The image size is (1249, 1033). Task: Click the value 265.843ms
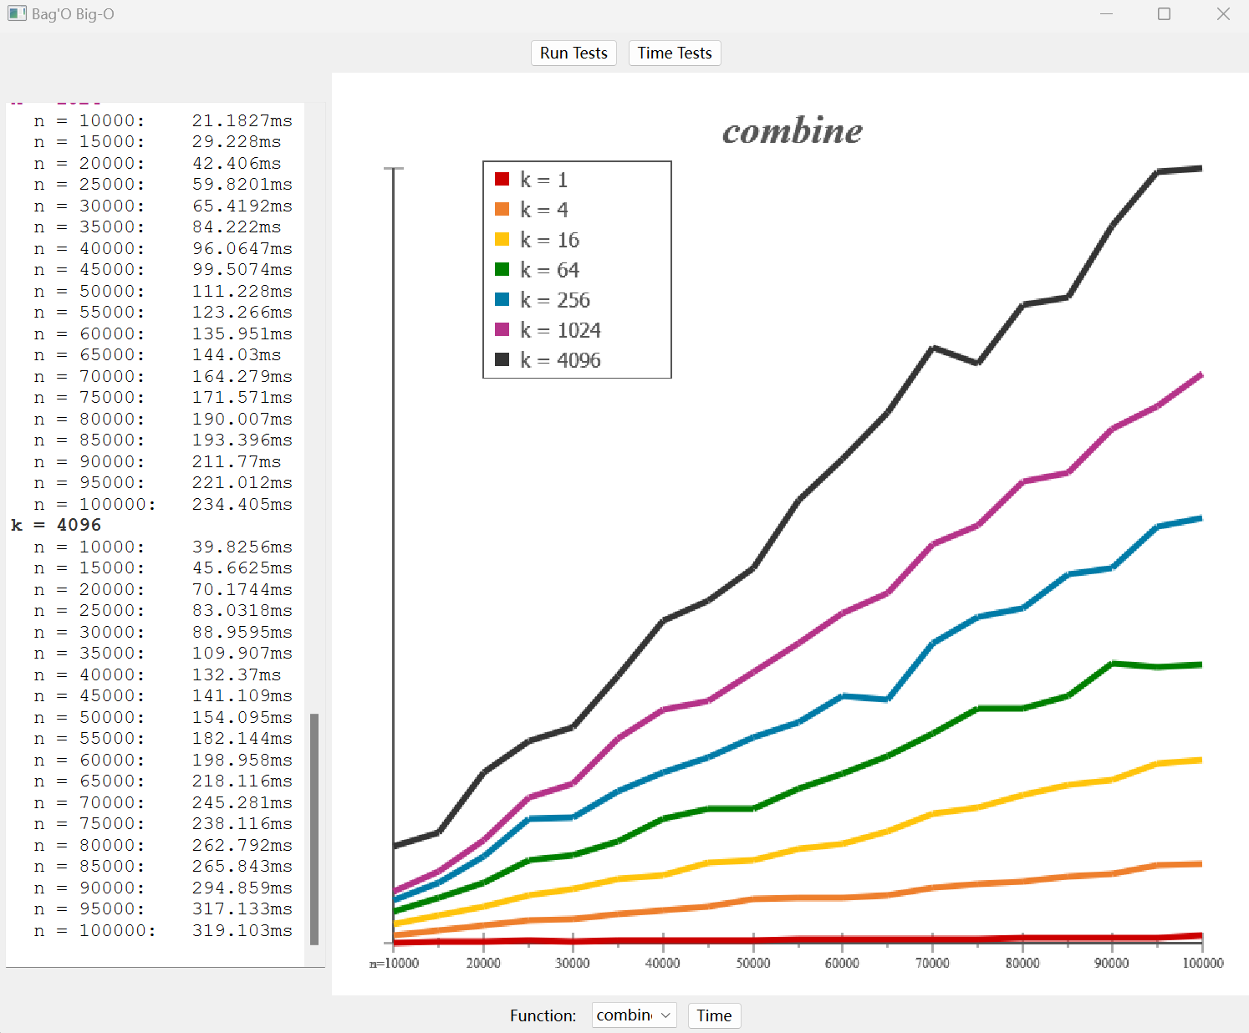click(242, 866)
